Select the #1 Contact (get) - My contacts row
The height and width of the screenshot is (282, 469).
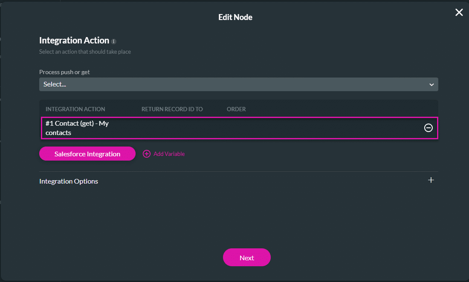(213, 128)
